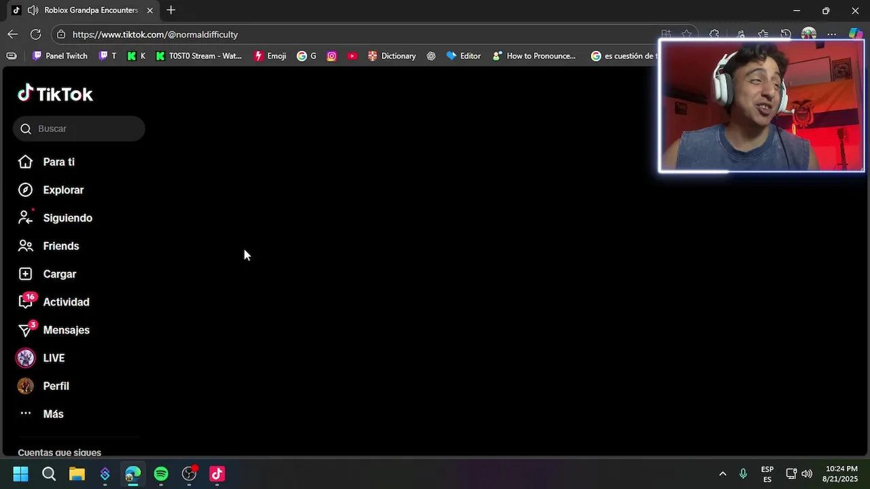
Task: Open the ChatGPT bookmark icon
Action: click(x=431, y=56)
